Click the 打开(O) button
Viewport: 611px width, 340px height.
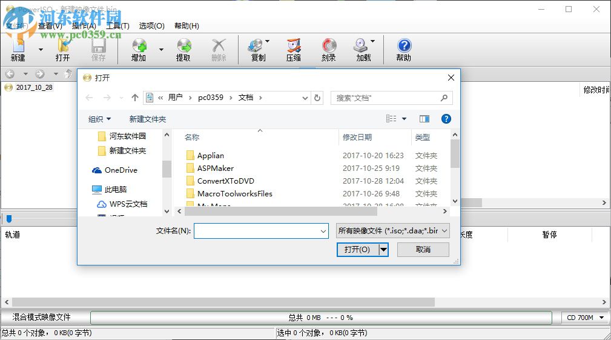(x=357, y=250)
